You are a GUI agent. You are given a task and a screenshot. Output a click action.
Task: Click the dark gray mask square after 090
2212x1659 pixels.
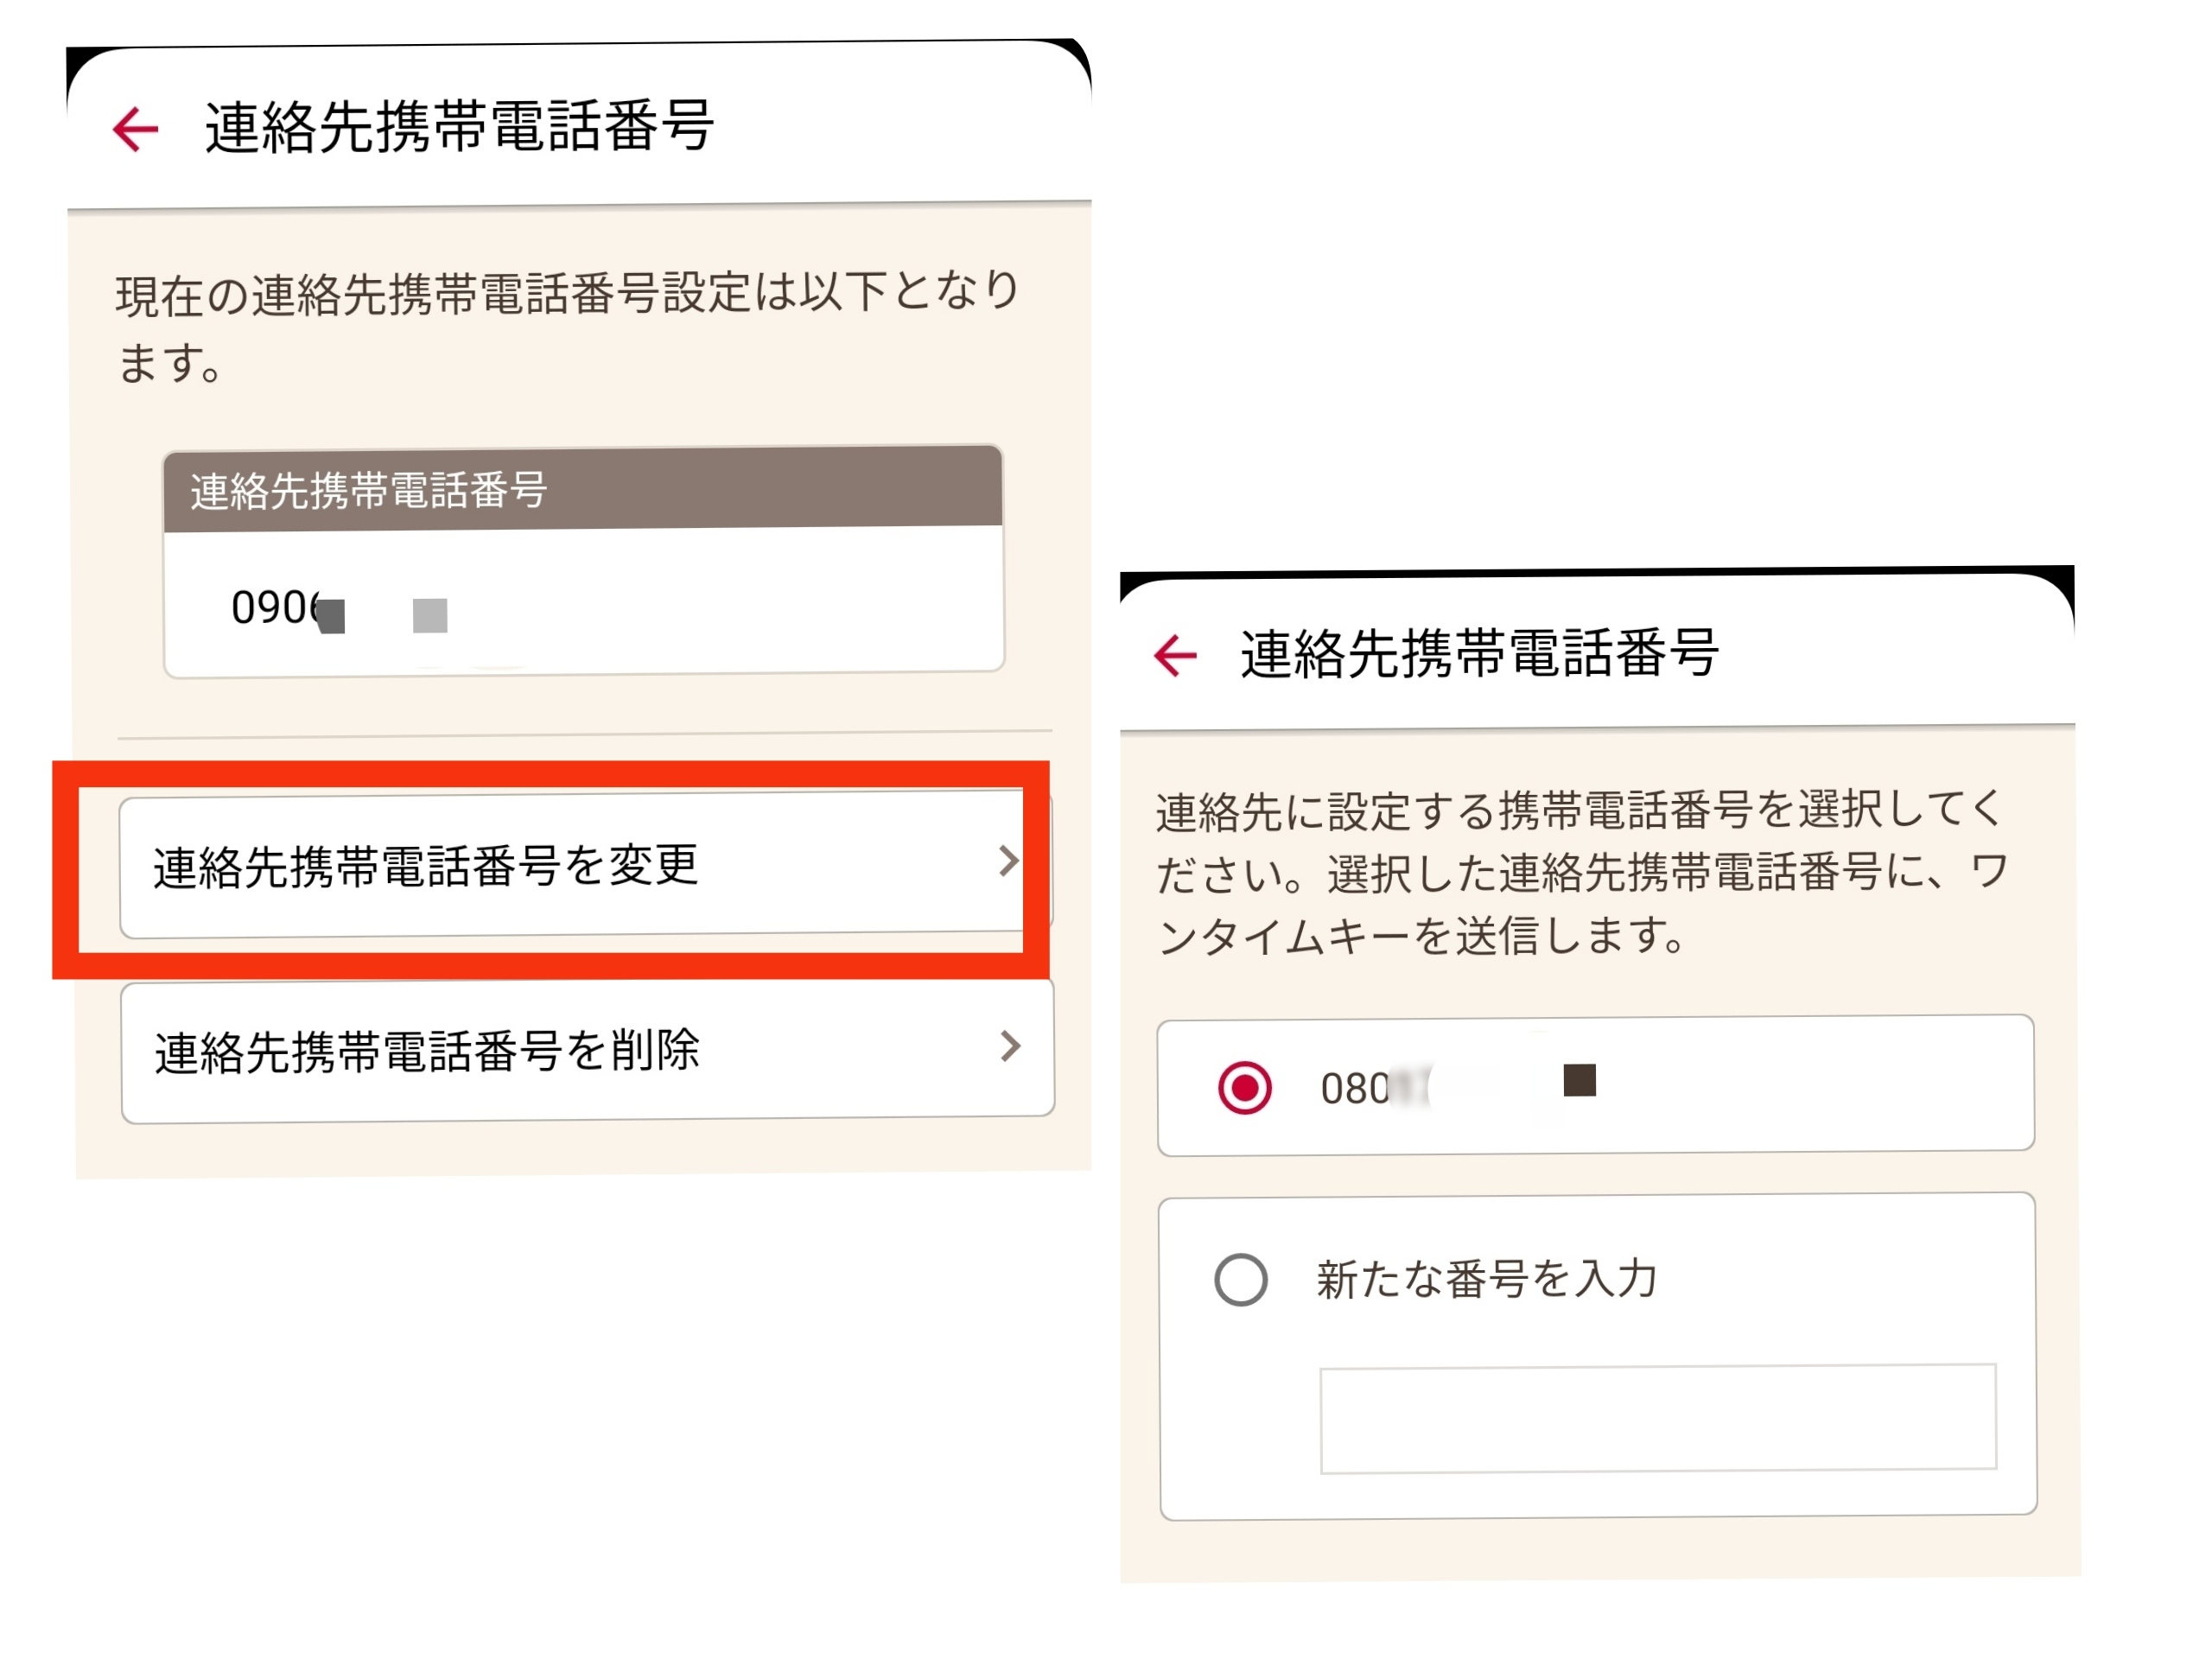click(x=332, y=616)
